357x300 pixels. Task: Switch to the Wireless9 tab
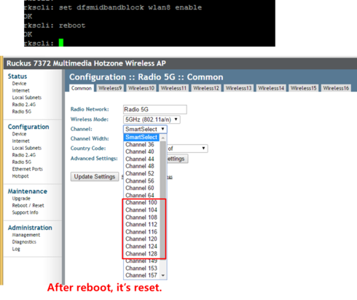[x=110, y=88]
